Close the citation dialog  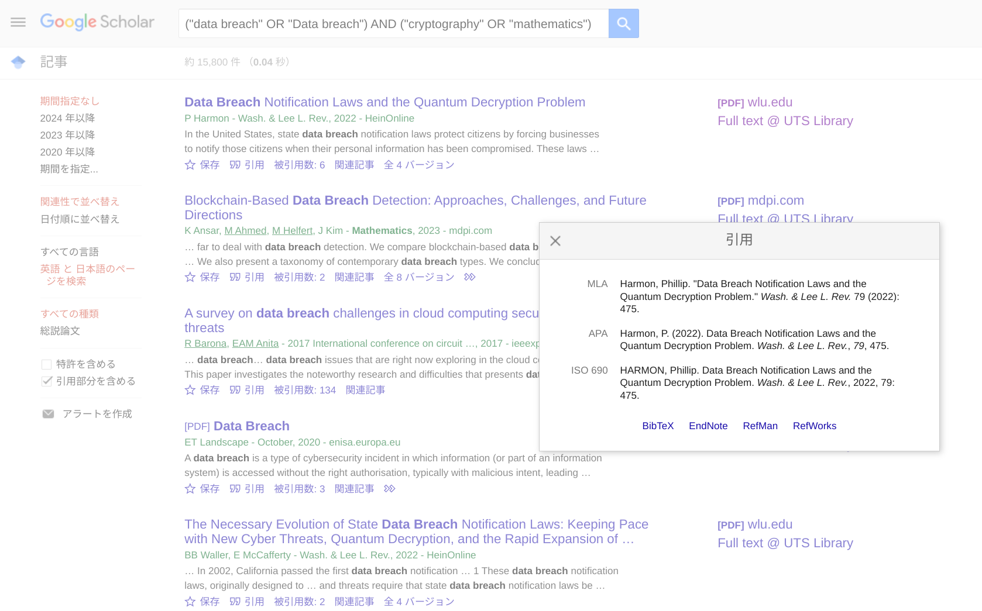pyautogui.click(x=555, y=241)
